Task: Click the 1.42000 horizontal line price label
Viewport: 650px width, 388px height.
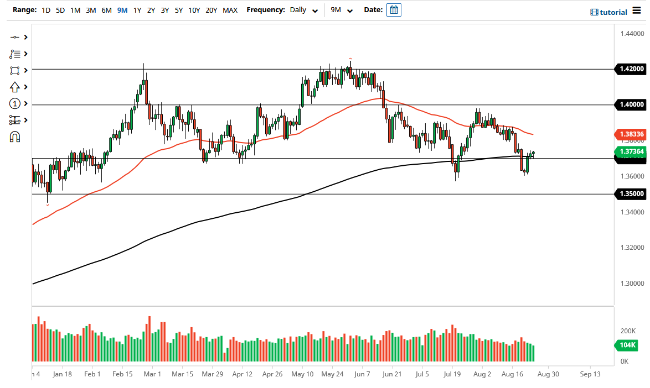Action: click(x=630, y=69)
